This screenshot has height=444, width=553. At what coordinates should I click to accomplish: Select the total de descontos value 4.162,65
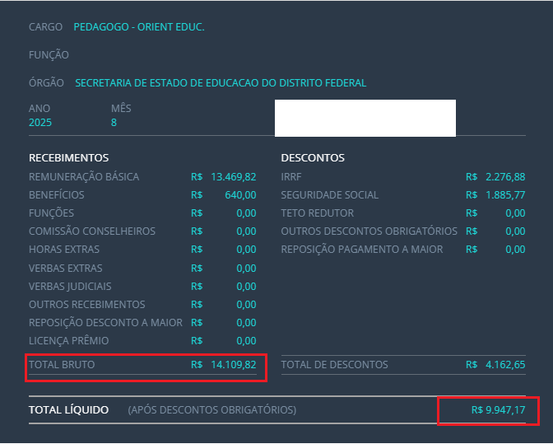(504, 364)
